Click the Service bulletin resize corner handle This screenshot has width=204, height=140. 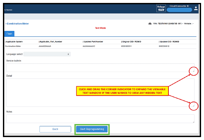coord(193,70)
